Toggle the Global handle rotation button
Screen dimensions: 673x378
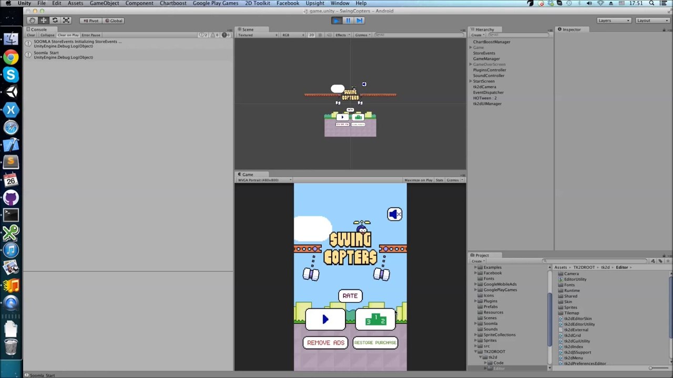coord(114,20)
